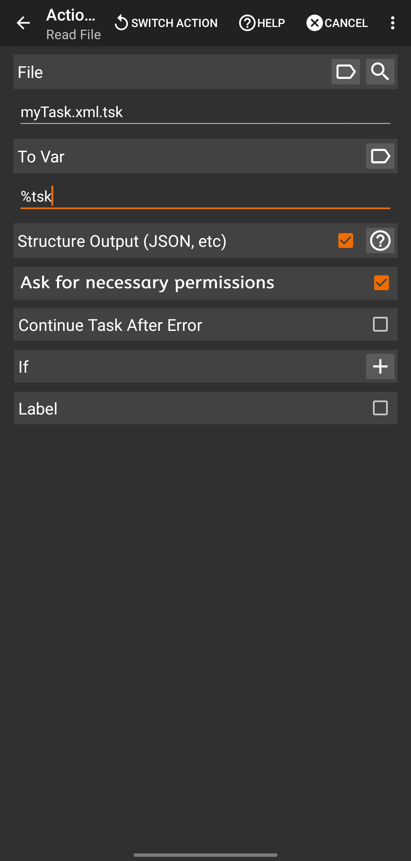
Task: Click the %tsk variable text field
Action: pos(205,197)
